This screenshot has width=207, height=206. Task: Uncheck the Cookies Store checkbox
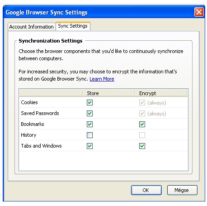pyautogui.click(x=89, y=102)
